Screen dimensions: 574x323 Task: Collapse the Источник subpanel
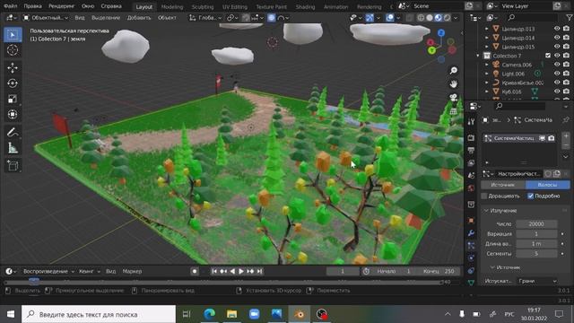tap(492, 267)
